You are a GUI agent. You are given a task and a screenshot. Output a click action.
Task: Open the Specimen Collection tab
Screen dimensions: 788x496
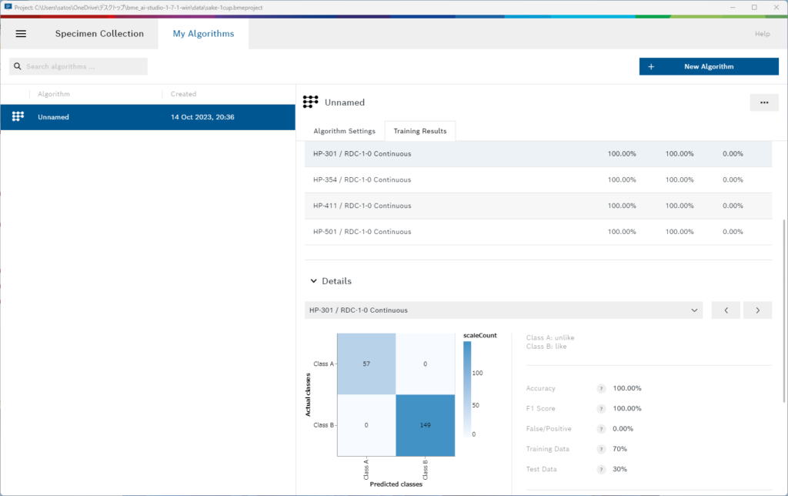tap(99, 34)
